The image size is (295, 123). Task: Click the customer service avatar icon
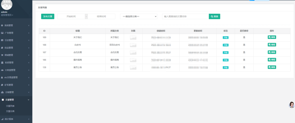tap(292, 105)
